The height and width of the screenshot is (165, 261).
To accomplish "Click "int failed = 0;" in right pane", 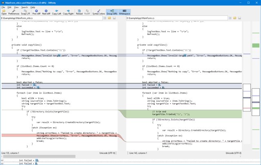I will click(151, 85).
